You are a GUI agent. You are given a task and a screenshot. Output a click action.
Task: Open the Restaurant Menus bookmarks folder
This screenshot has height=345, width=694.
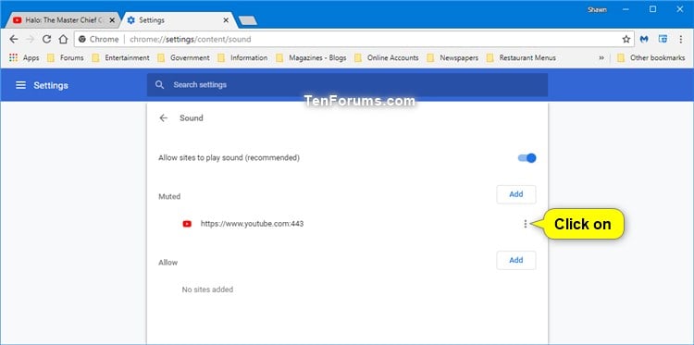pos(521,58)
